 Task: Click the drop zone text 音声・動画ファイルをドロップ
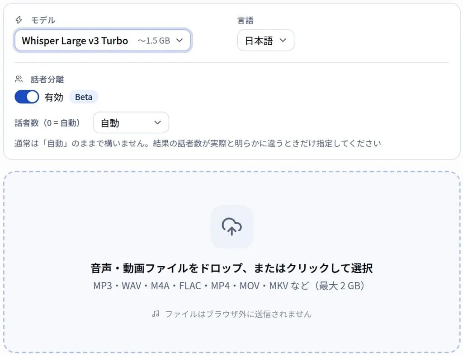[166, 268]
